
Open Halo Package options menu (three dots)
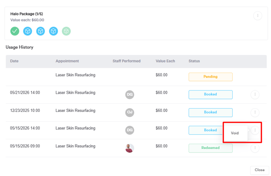pos(258,16)
